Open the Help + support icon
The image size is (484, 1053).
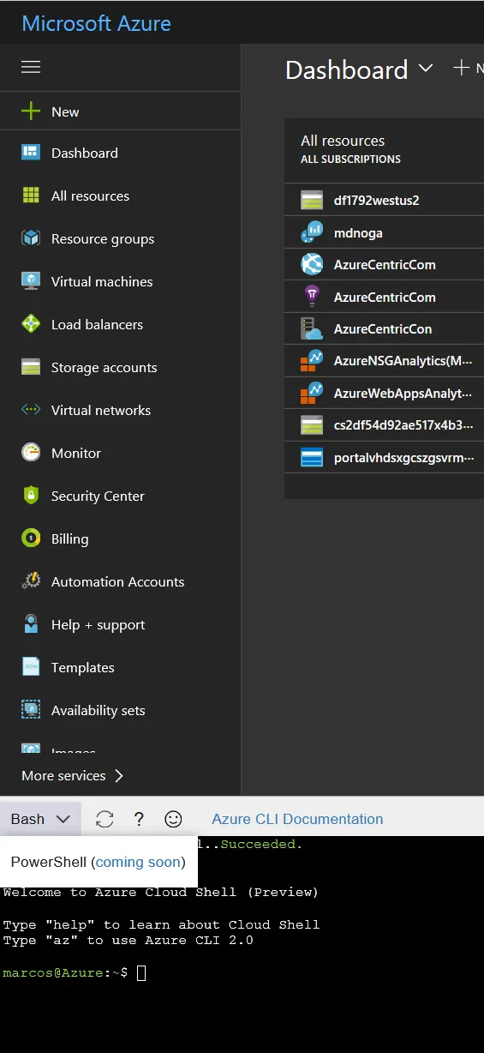click(x=31, y=624)
